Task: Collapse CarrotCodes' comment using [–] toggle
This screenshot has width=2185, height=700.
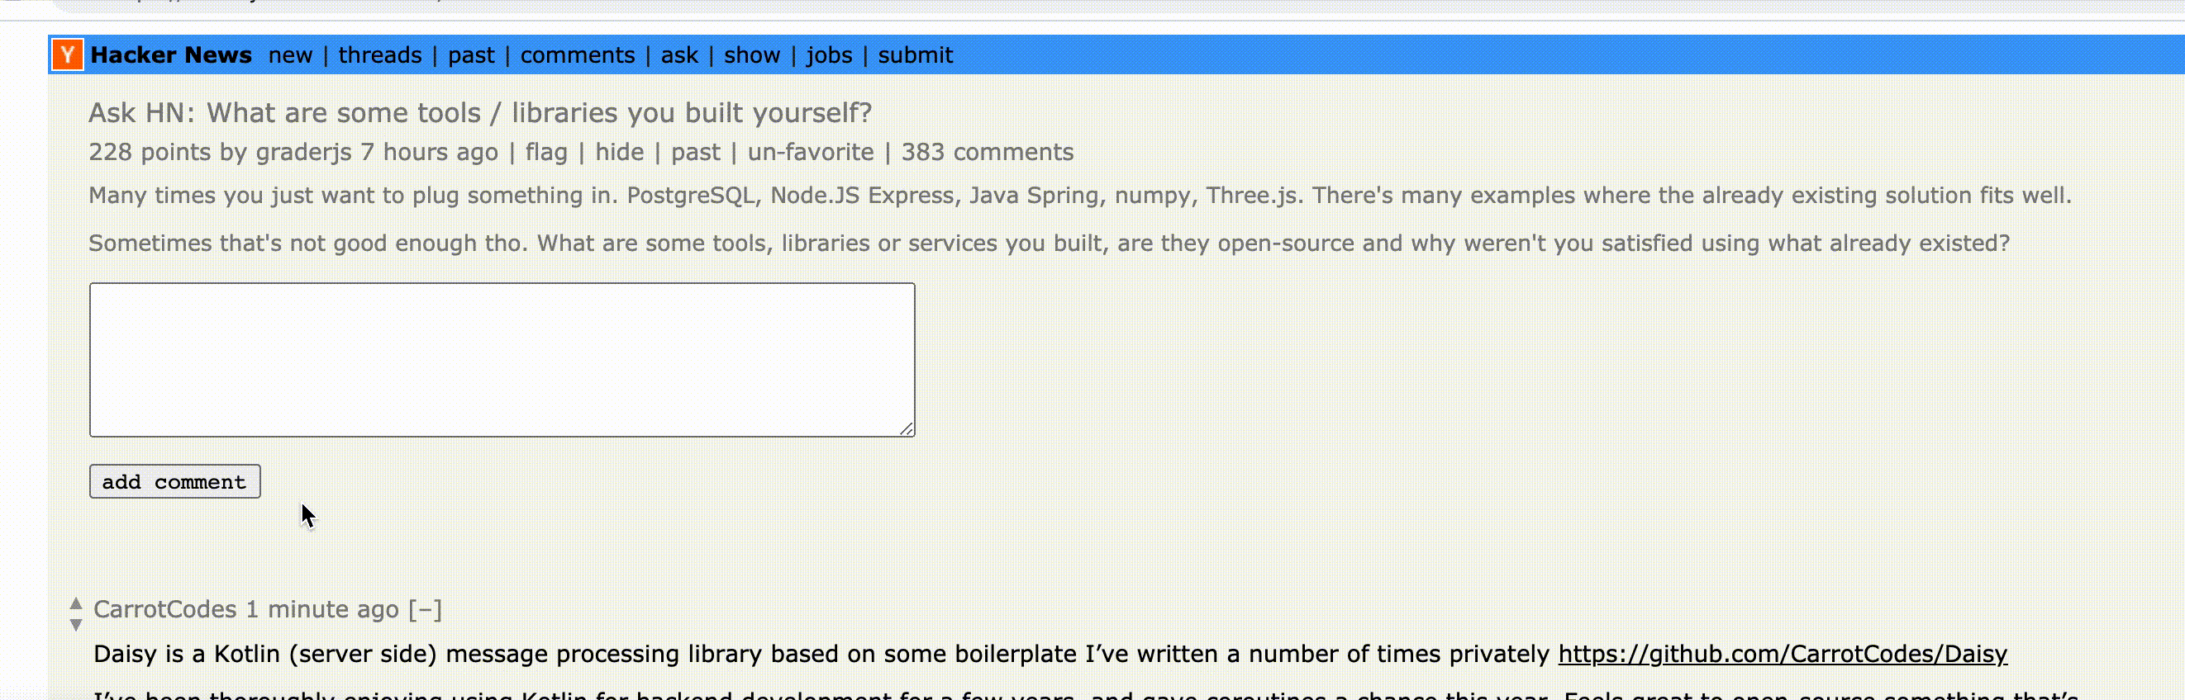Action: (425, 609)
